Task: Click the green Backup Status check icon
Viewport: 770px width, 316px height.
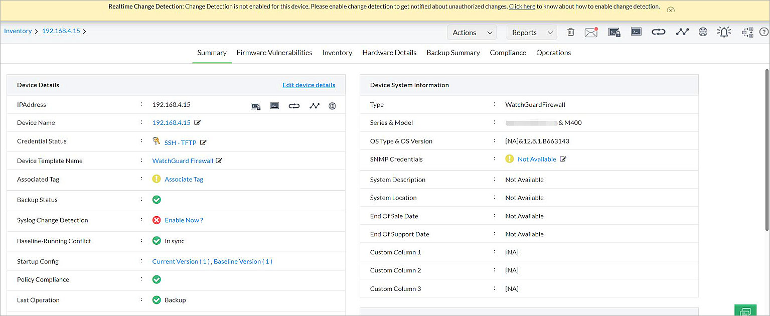Action: pyautogui.click(x=156, y=200)
